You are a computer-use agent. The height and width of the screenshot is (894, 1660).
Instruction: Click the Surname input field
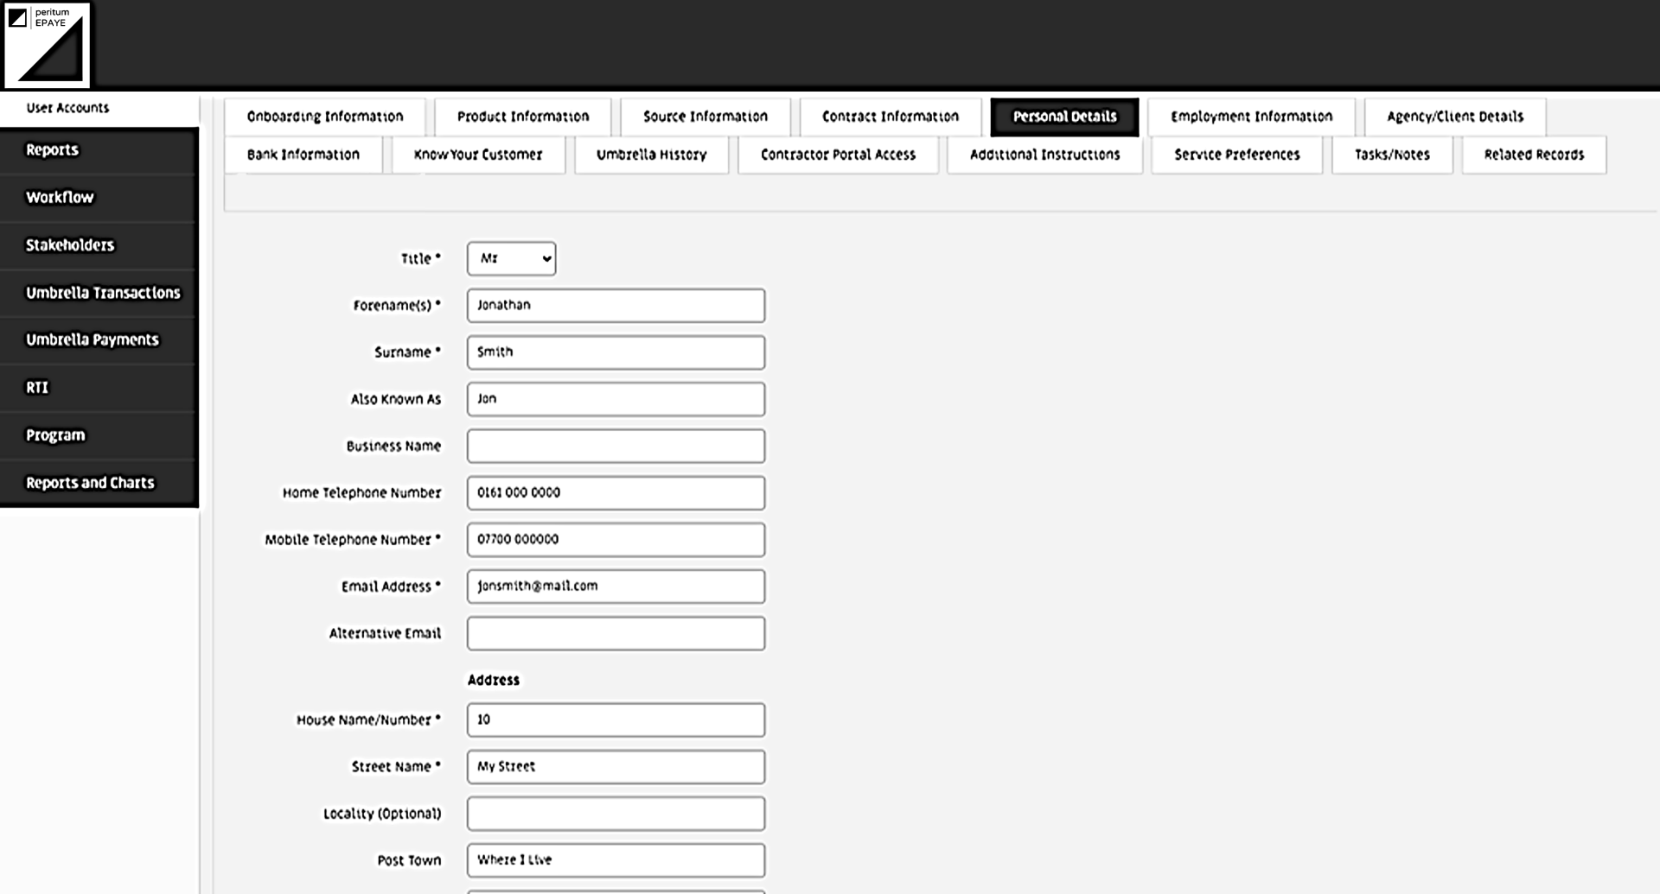pyautogui.click(x=616, y=352)
